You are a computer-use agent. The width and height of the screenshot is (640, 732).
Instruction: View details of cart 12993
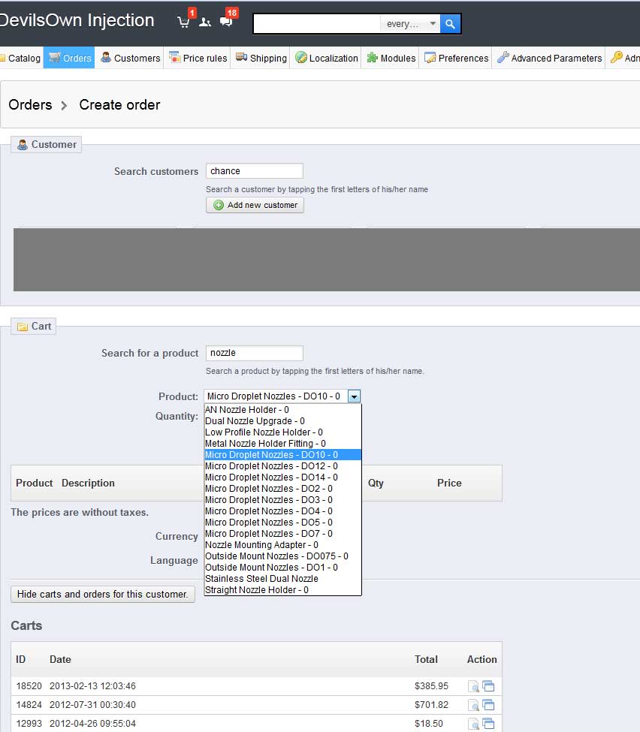click(x=473, y=724)
